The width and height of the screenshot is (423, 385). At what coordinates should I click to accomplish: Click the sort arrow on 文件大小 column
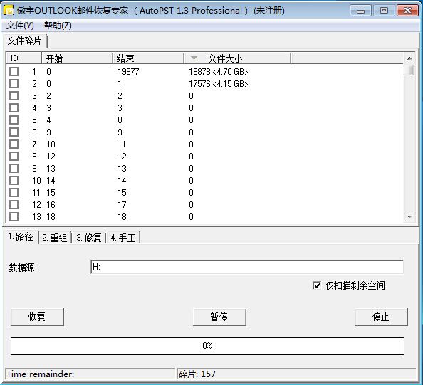pyautogui.click(x=194, y=58)
